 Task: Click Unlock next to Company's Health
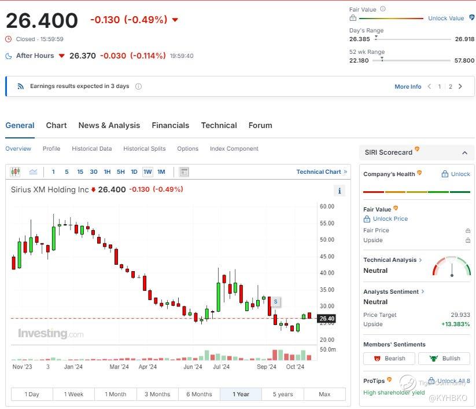[x=456, y=174]
